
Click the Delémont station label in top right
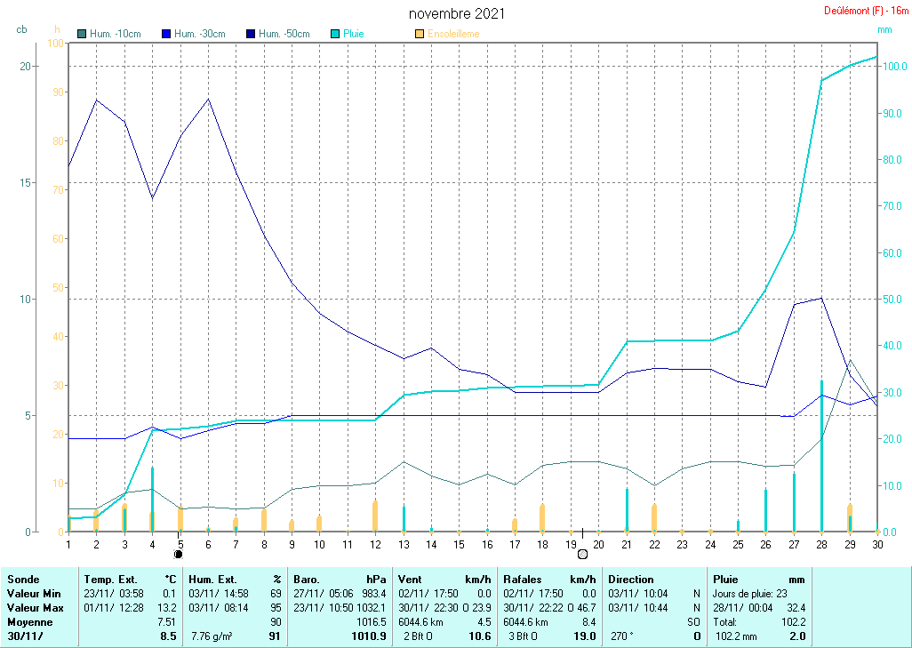tap(865, 12)
